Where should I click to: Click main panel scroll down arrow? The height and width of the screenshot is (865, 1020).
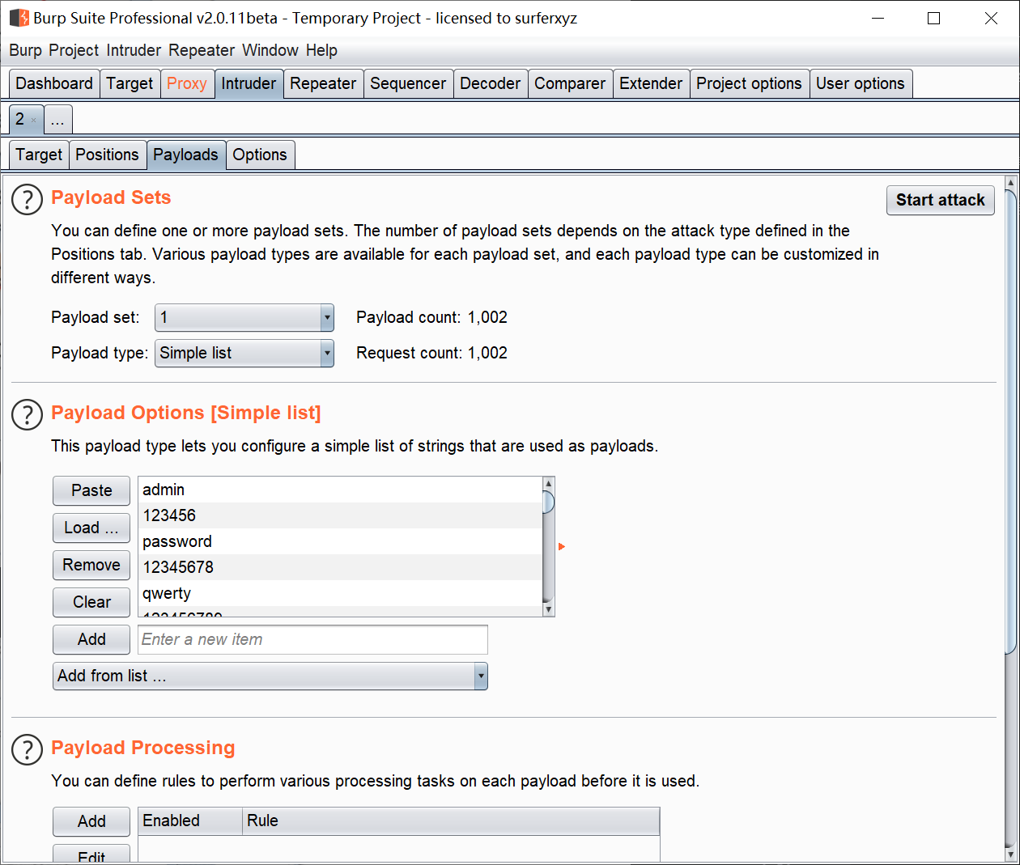(1010, 854)
